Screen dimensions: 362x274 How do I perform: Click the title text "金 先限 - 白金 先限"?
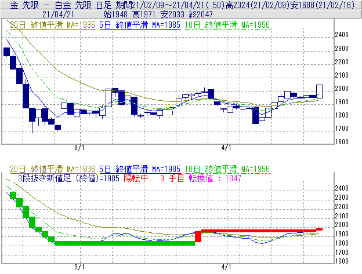coord(51,5)
